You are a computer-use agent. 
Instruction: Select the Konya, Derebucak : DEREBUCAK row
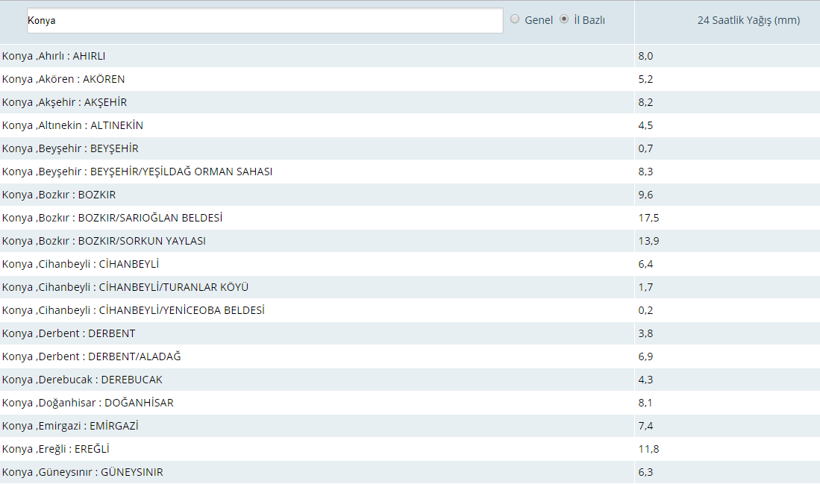[410, 380]
